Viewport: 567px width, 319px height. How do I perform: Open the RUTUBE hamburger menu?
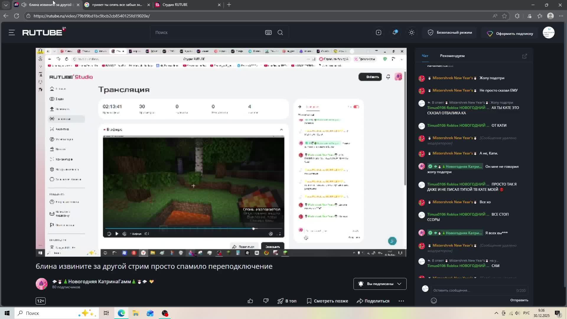pos(12,32)
